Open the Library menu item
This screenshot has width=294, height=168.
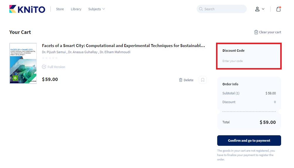[x=76, y=9]
